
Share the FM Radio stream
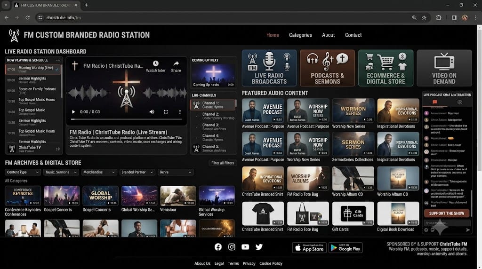176,63
